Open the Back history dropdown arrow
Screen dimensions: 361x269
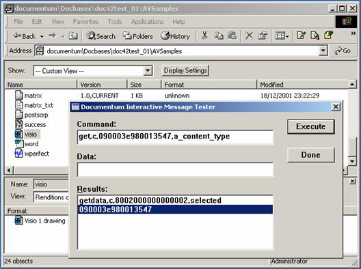point(42,36)
